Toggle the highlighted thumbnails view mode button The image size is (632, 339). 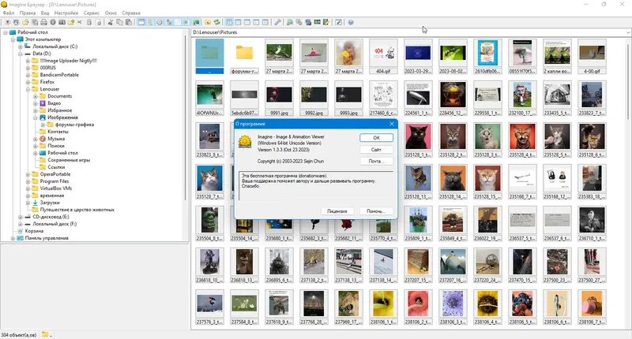[228, 22]
